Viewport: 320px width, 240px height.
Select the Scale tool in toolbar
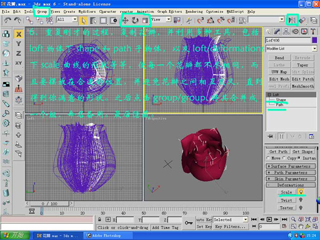coord(145,20)
